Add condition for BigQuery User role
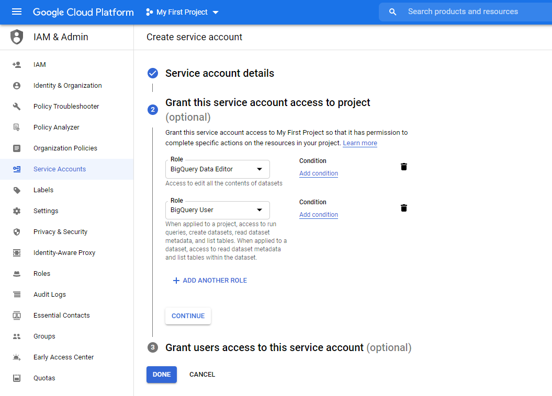Viewport: 552px width, 396px height. 319,215
